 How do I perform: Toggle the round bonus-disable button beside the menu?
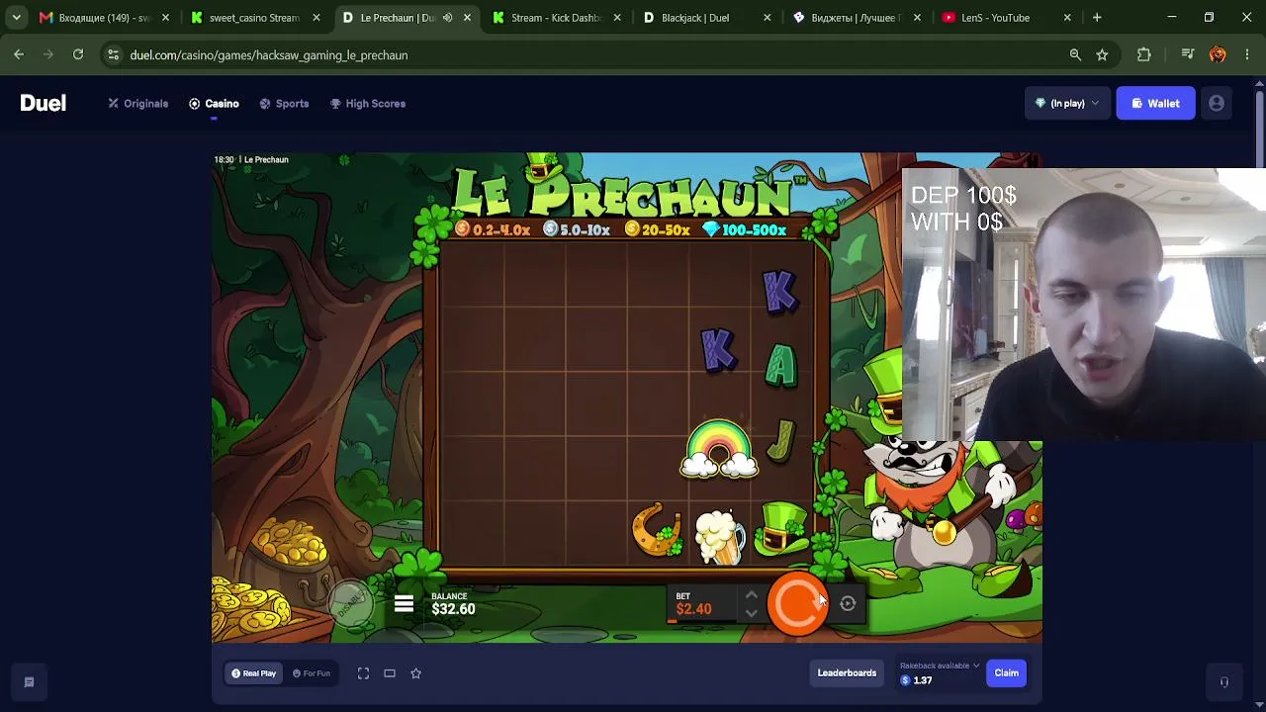(349, 602)
